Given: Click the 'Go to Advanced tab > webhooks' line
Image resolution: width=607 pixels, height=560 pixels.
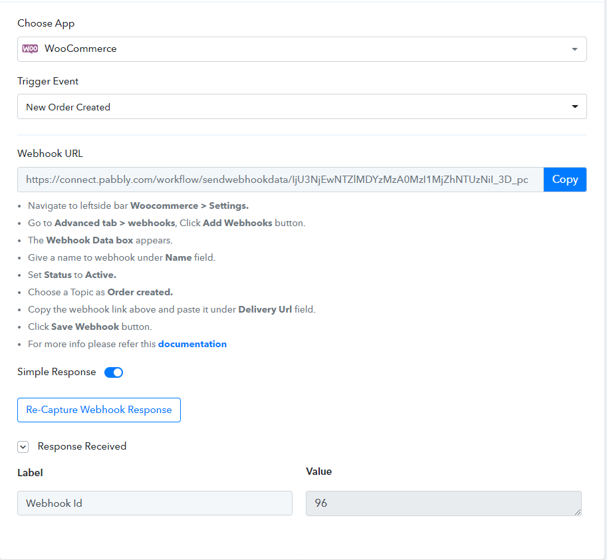Looking at the screenshot, I should [166, 223].
